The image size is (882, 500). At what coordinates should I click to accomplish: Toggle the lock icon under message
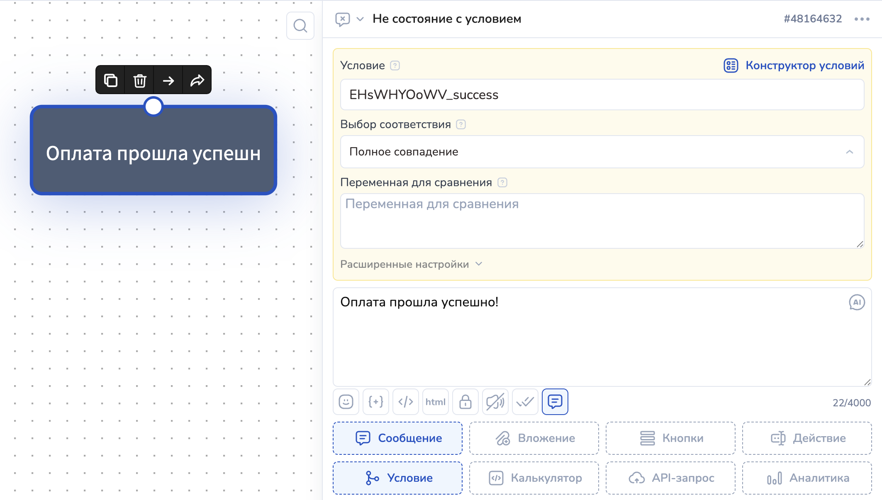(465, 402)
